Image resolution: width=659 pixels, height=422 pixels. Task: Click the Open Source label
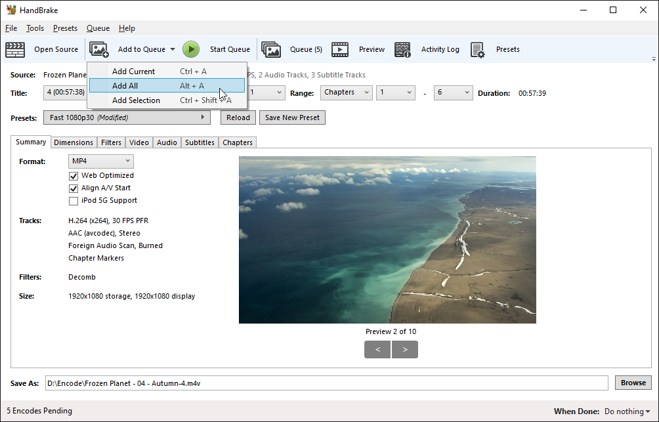coord(56,50)
